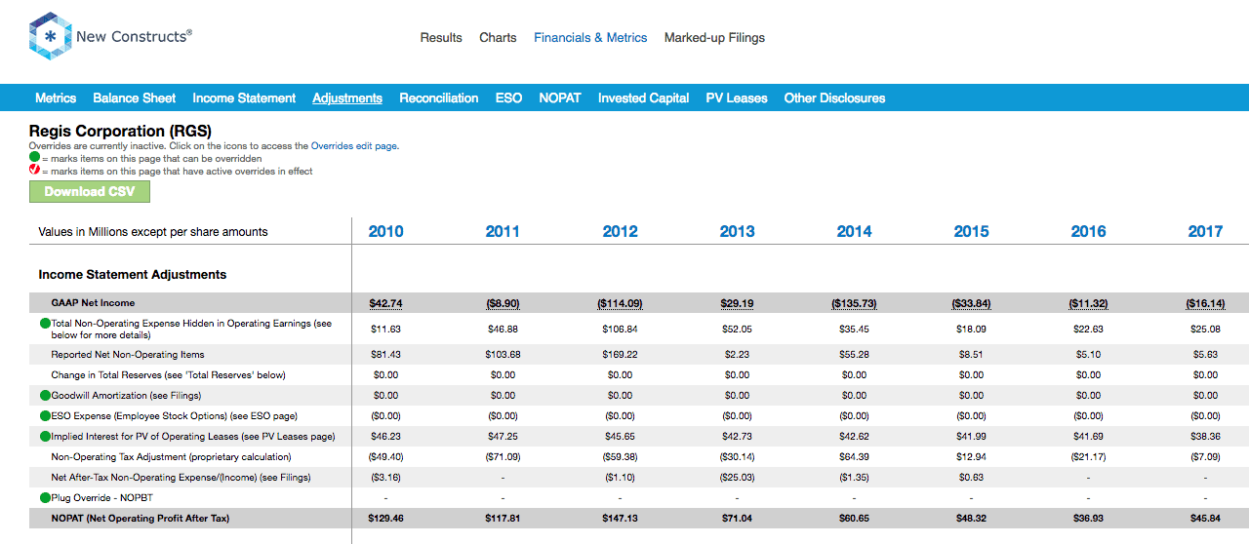The image size is (1249, 544).
Task: Click the 2010 column header
Action: (386, 232)
